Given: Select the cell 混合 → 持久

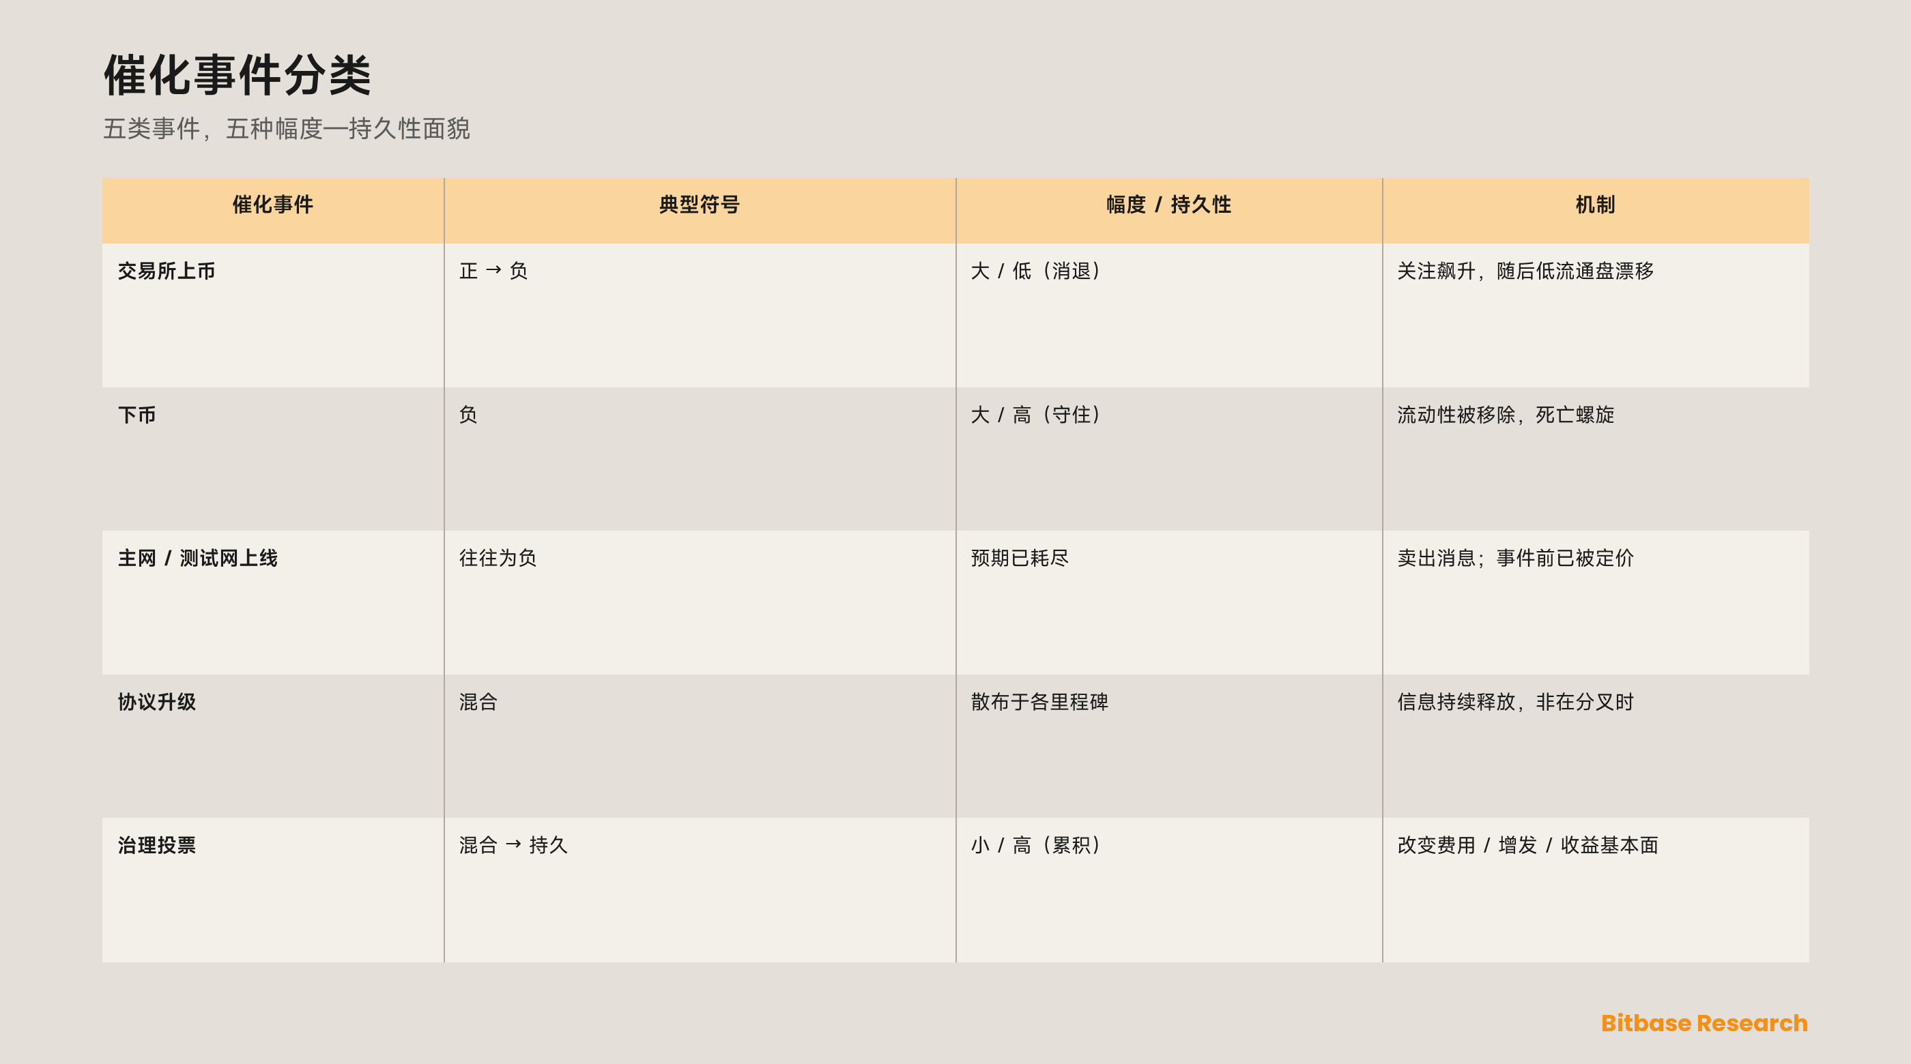Looking at the screenshot, I should [513, 845].
